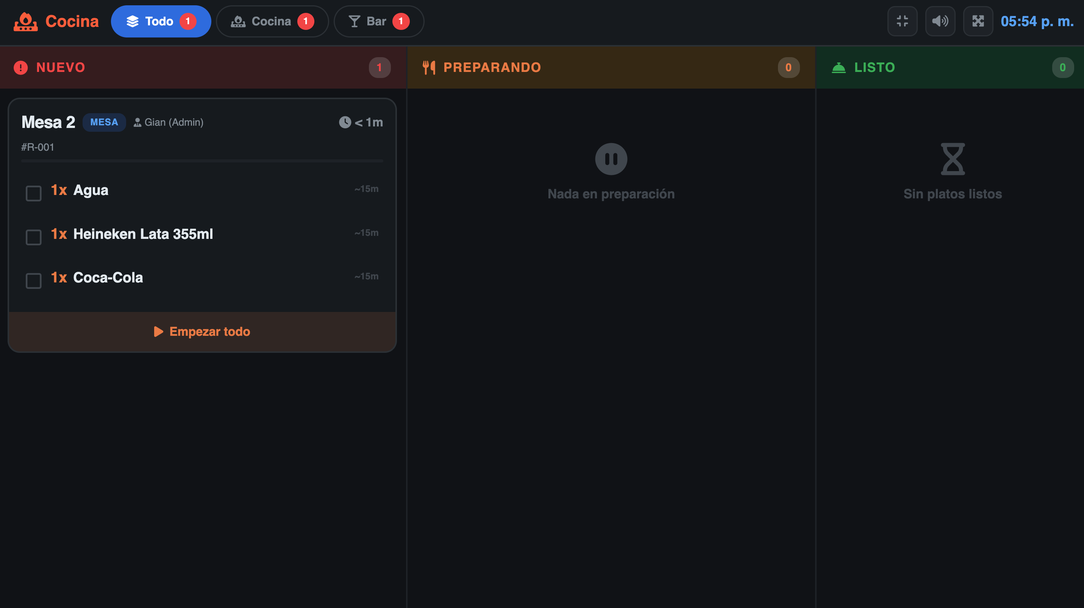This screenshot has width=1084, height=608.
Task: Click the person icon beside Gian
Action: coord(137,122)
